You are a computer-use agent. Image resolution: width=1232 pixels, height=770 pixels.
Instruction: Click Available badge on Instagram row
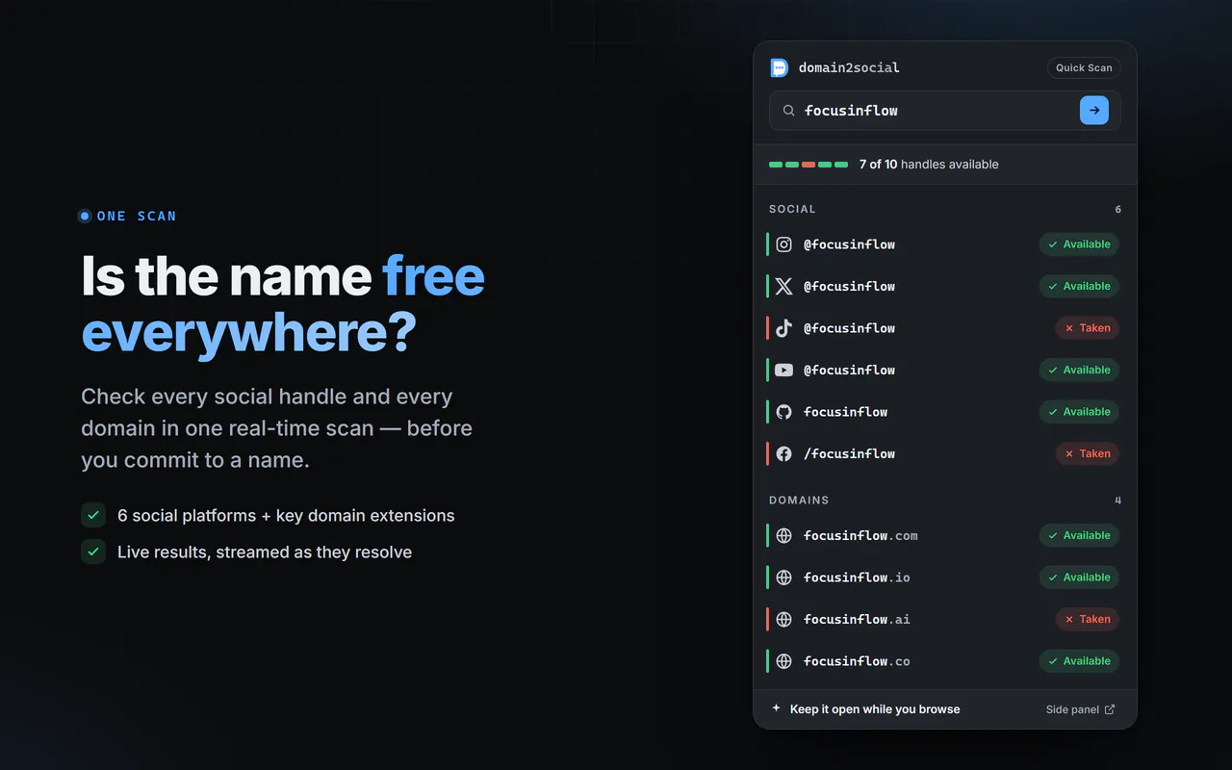coord(1079,244)
